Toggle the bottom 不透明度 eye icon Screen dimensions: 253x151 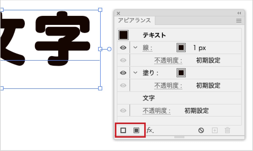tap(123, 110)
